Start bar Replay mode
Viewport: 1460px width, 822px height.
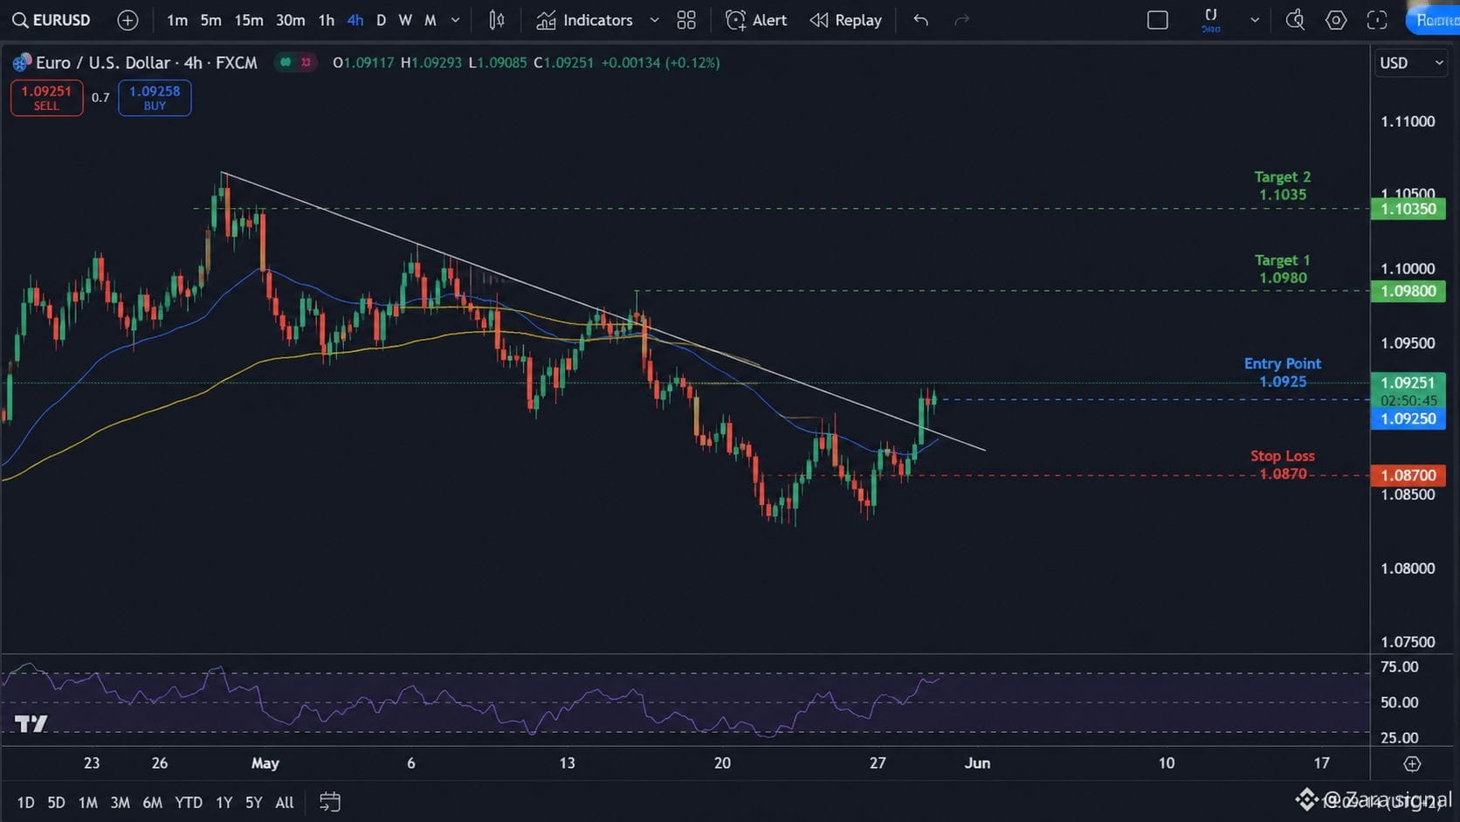tap(846, 19)
